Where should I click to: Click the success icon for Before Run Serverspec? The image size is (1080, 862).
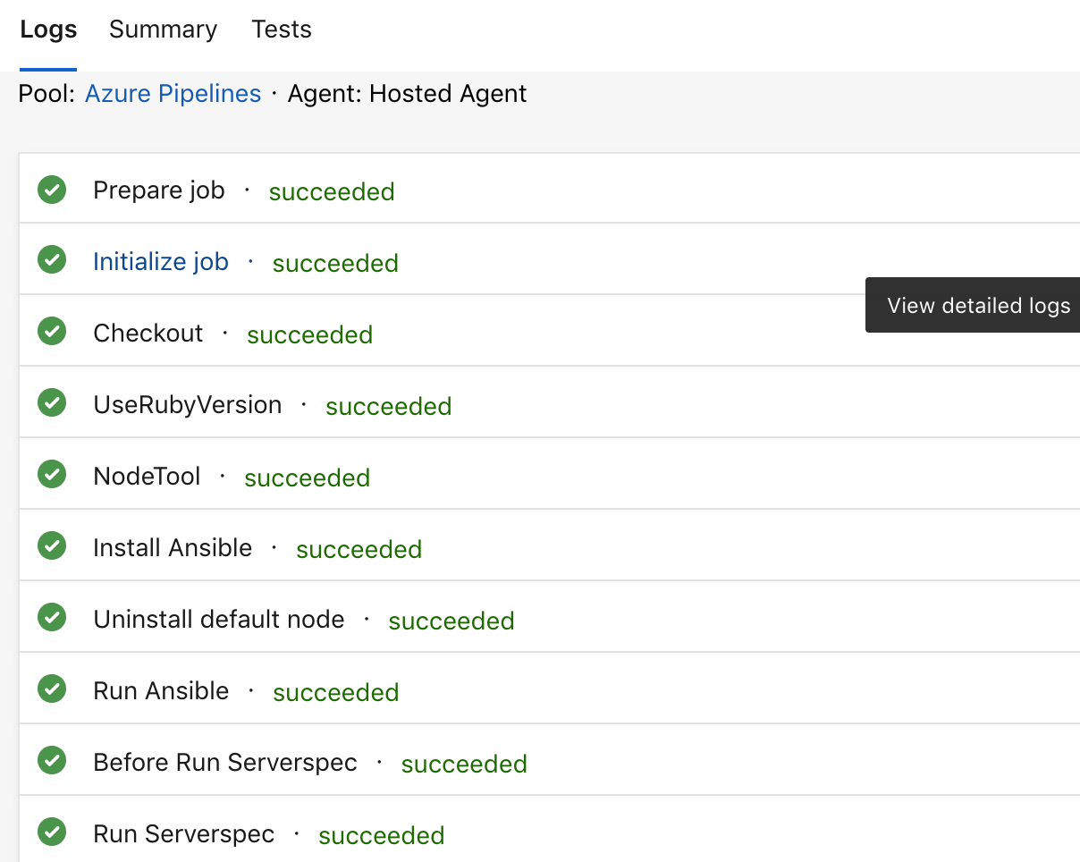tap(51, 760)
